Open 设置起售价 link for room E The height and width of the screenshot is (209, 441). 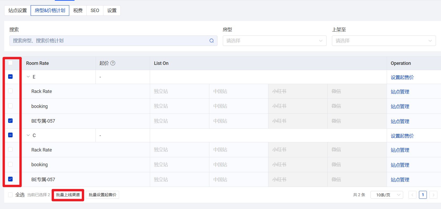(402, 77)
